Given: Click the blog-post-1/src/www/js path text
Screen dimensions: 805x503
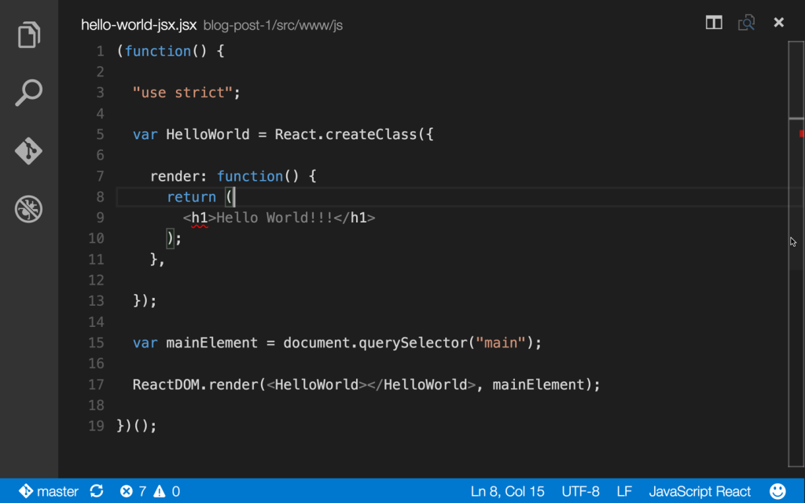Looking at the screenshot, I should 273,25.
